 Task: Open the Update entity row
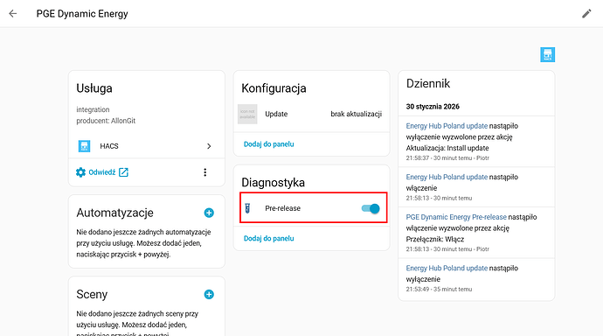pyautogui.click(x=311, y=114)
